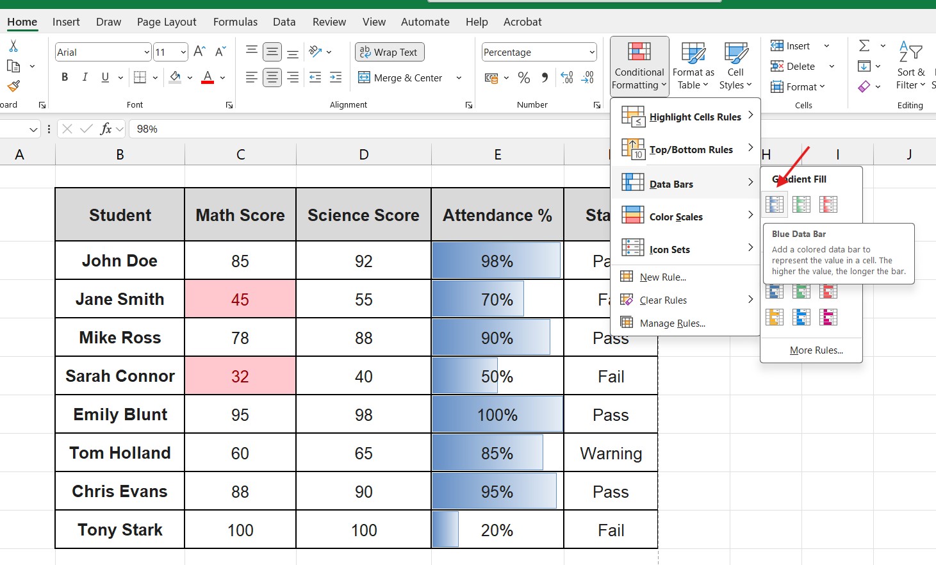Screen dimensions: 936x565
Task: Open the Color Scales submenu
Action: tap(686, 217)
